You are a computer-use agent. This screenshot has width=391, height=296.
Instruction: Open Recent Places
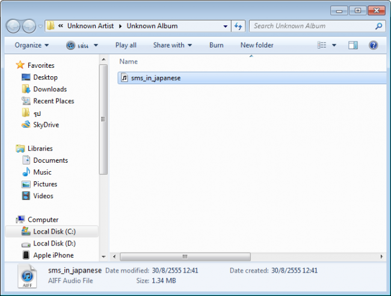pos(54,101)
